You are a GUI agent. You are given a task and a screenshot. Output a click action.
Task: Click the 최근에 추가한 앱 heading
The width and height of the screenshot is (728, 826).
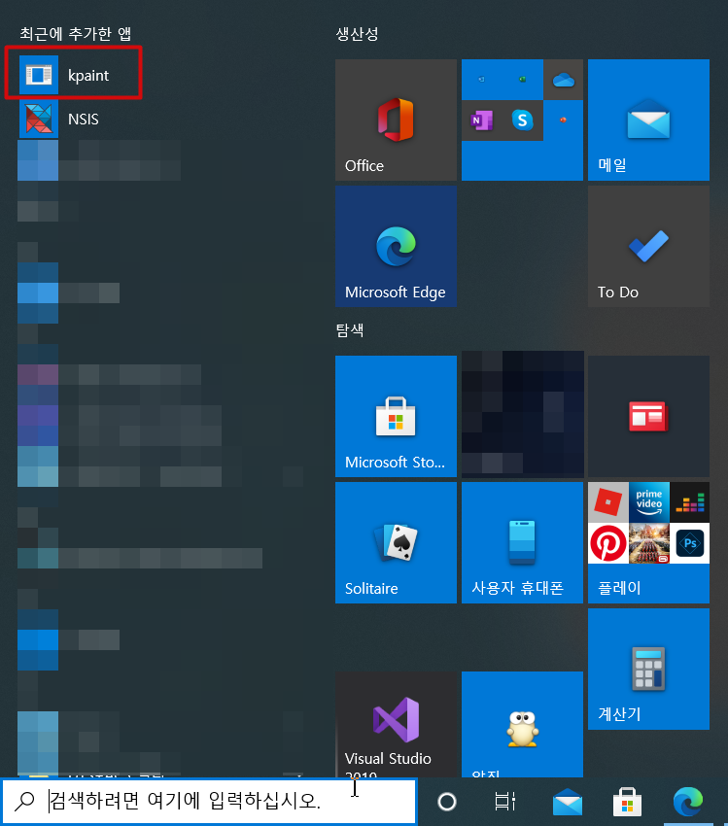pyautogui.click(x=76, y=34)
